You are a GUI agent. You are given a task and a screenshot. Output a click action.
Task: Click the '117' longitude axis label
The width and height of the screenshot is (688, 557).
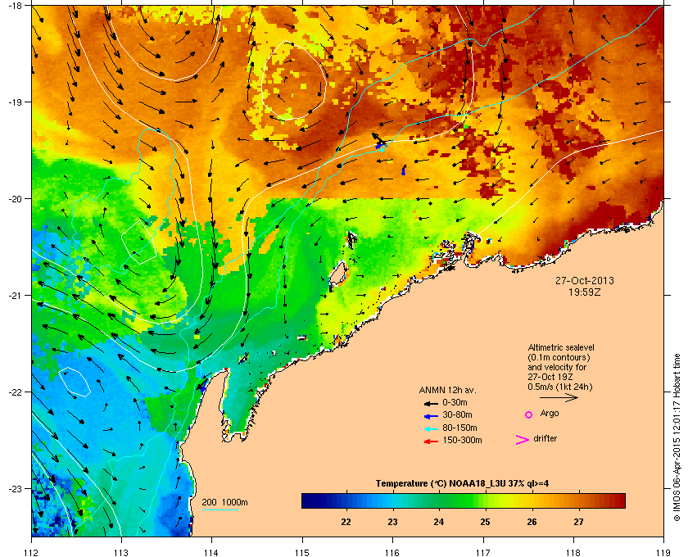(x=483, y=553)
